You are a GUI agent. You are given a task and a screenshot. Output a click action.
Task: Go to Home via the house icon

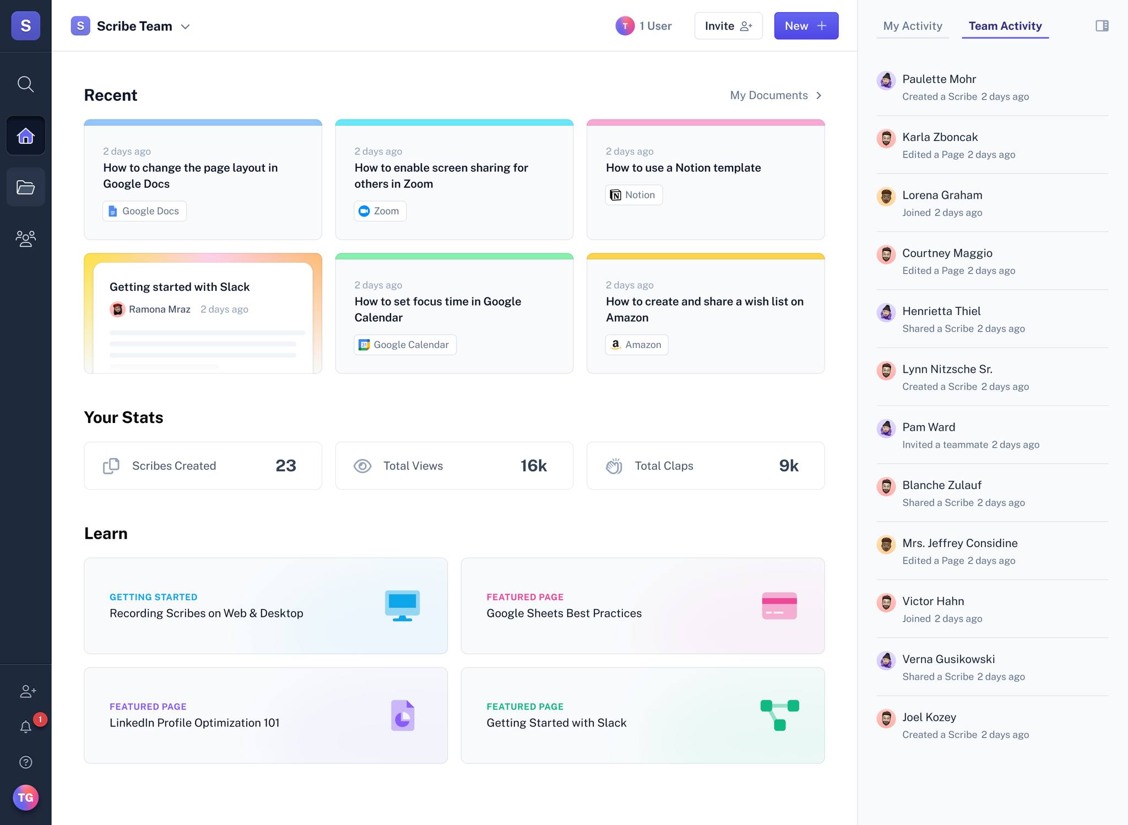coord(25,135)
